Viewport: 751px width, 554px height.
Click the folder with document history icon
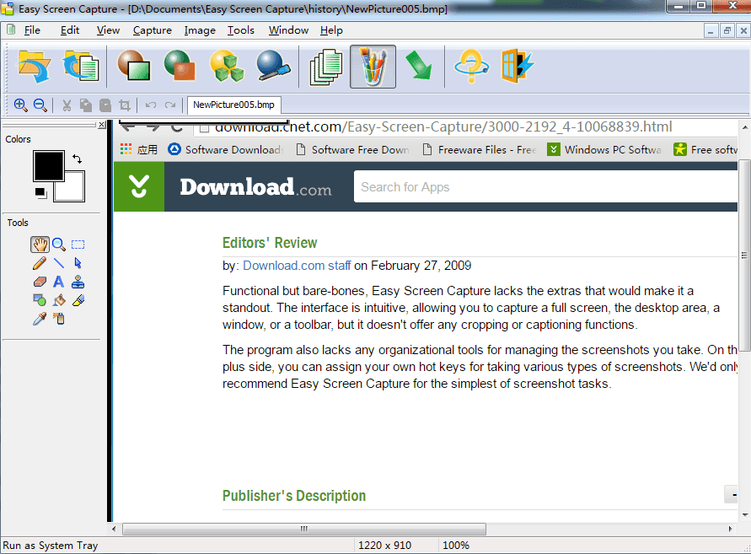[81, 67]
